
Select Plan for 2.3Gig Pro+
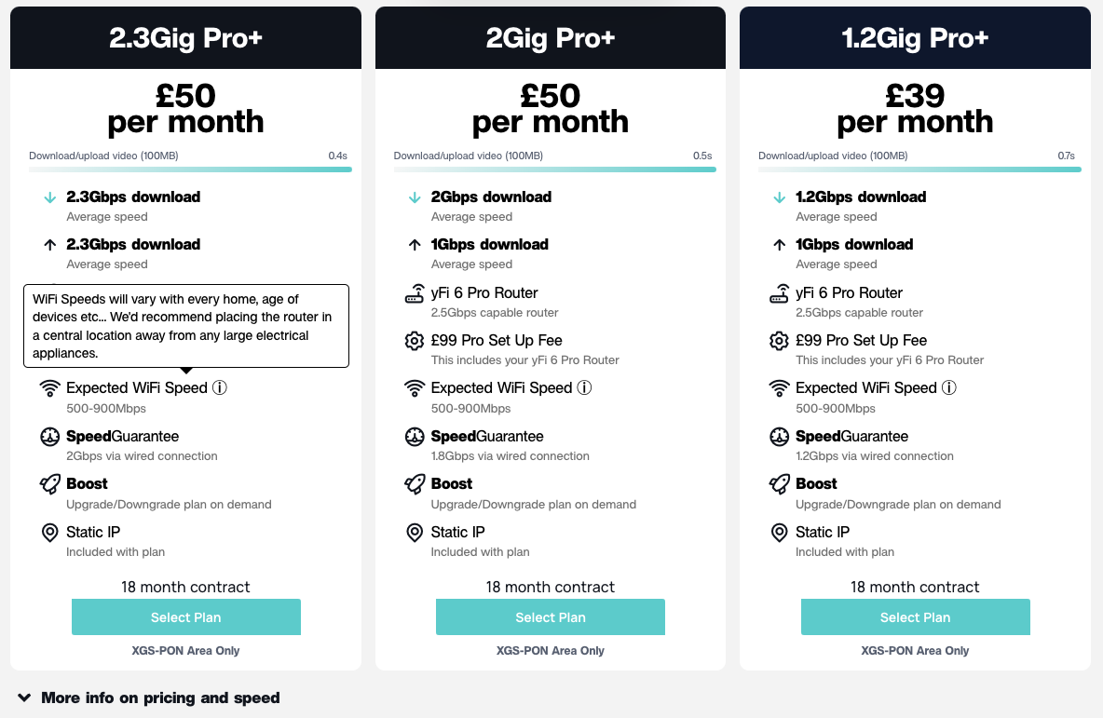click(x=185, y=616)
